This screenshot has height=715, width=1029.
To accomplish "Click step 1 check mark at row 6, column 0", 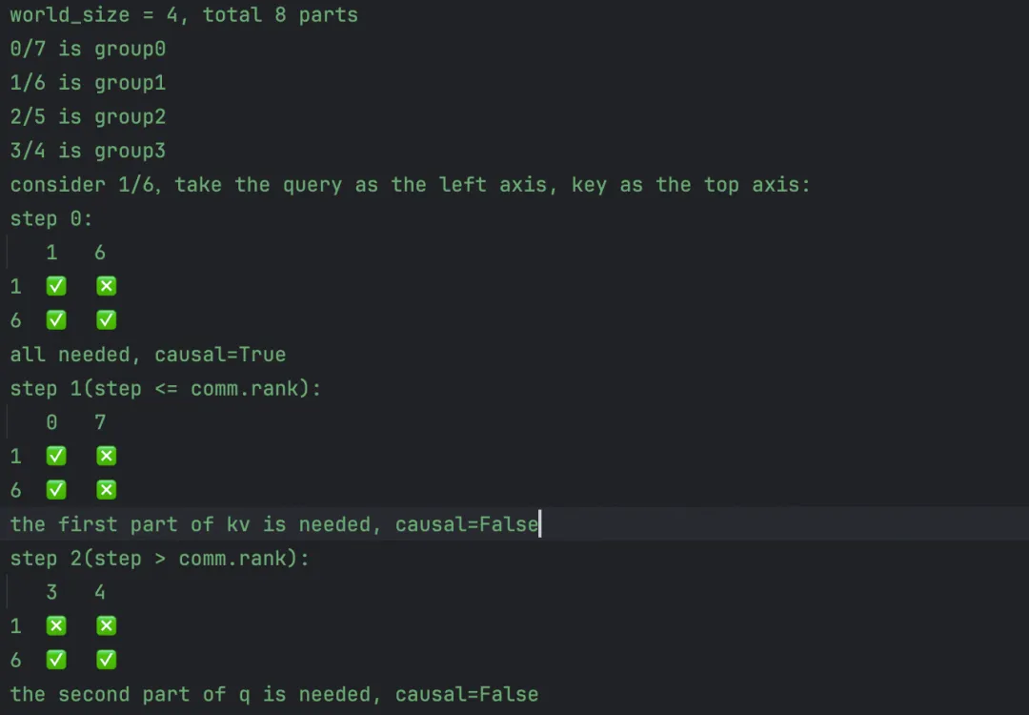I will 56,490.
